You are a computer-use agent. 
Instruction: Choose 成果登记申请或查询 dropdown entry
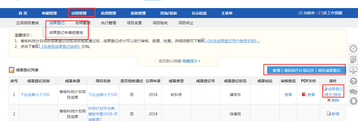click(66, 33)
